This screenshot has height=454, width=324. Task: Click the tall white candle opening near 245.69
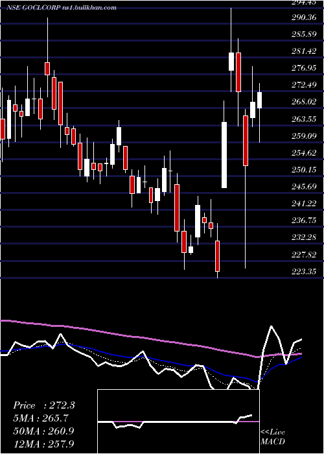pos(224,155)
